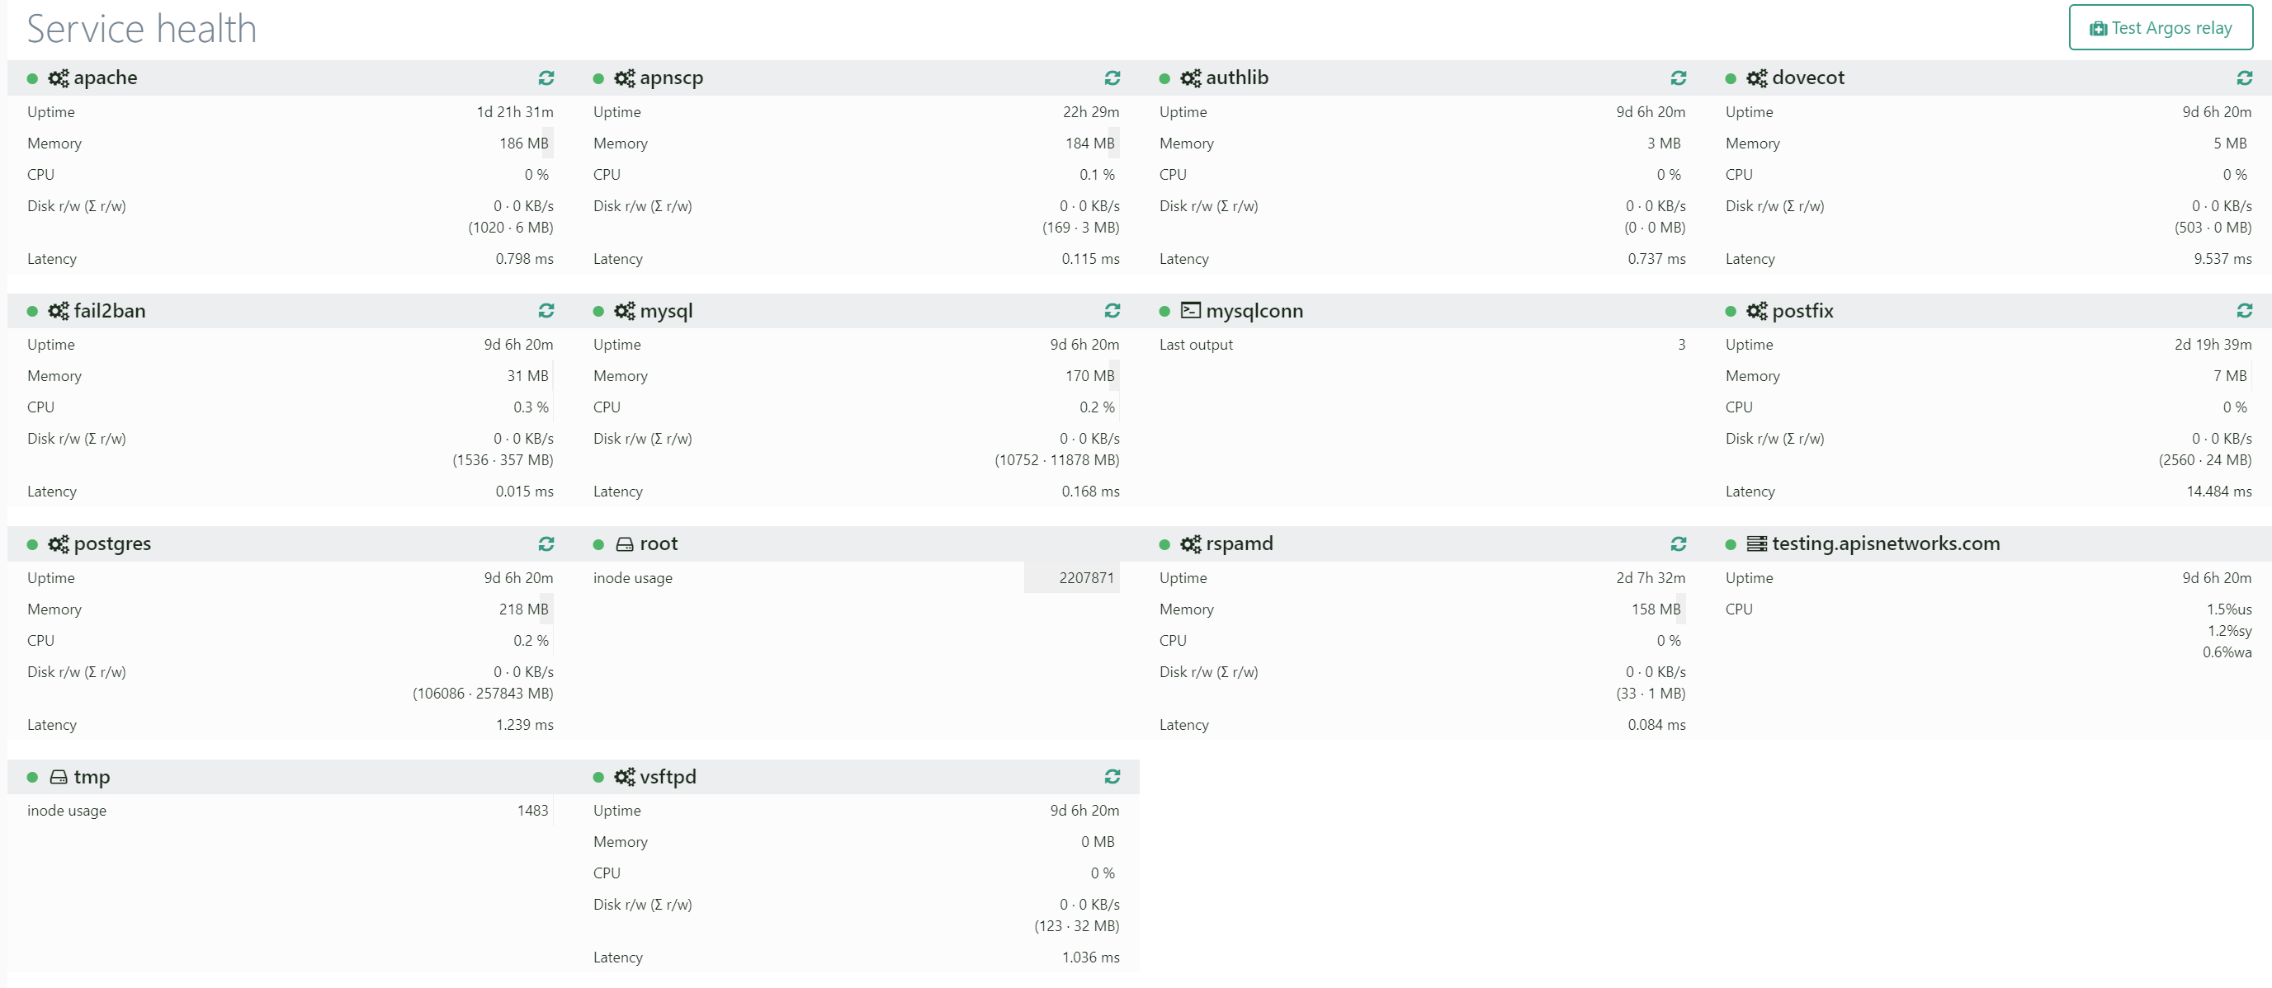This screenshot has width=2272, height=988.
Task: Click the root disk drive icon
Action: pyautogui.click(x=625, y=543)
